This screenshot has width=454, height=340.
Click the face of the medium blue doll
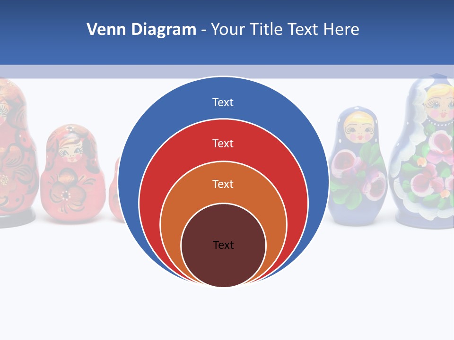[358, 128]
